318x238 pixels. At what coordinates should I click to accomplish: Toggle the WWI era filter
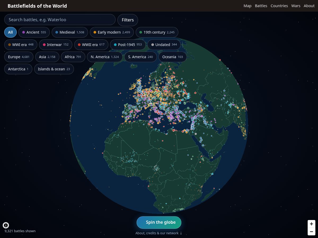(21, 45)
